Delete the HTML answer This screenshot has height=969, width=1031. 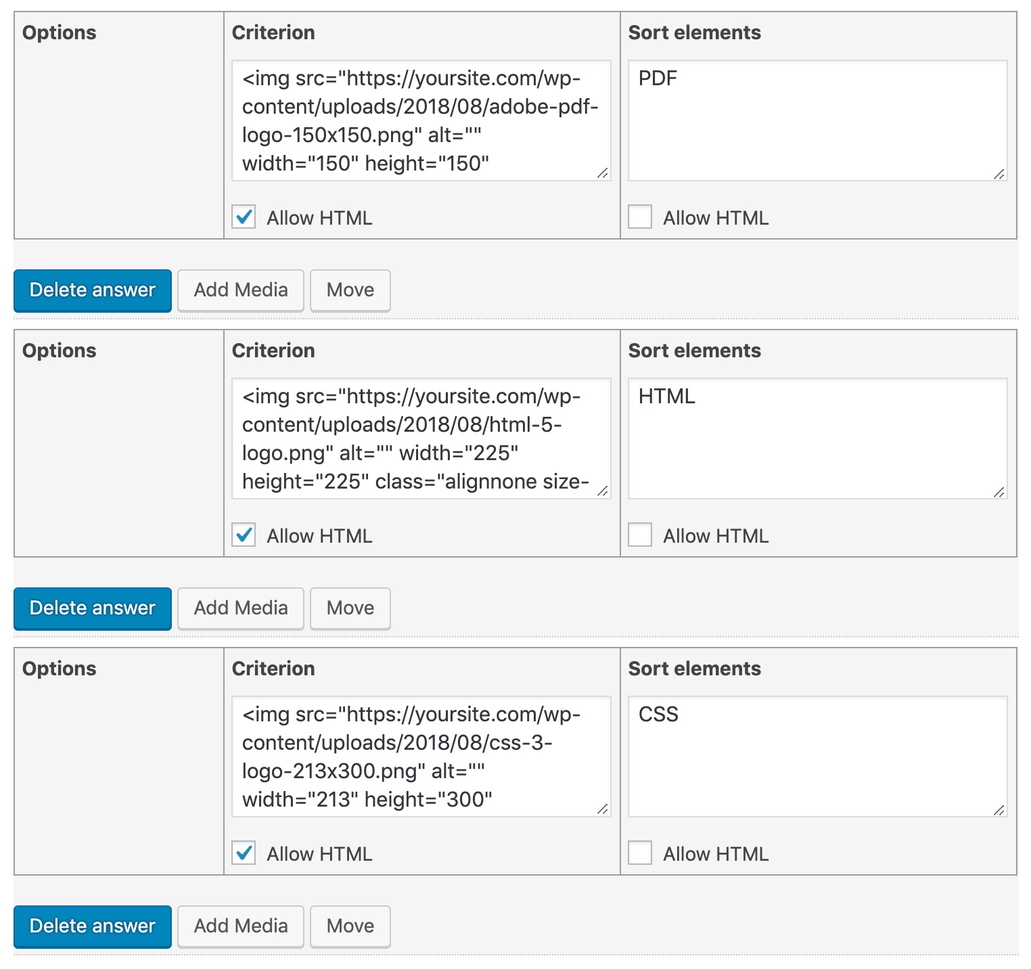tap(93, 608)
